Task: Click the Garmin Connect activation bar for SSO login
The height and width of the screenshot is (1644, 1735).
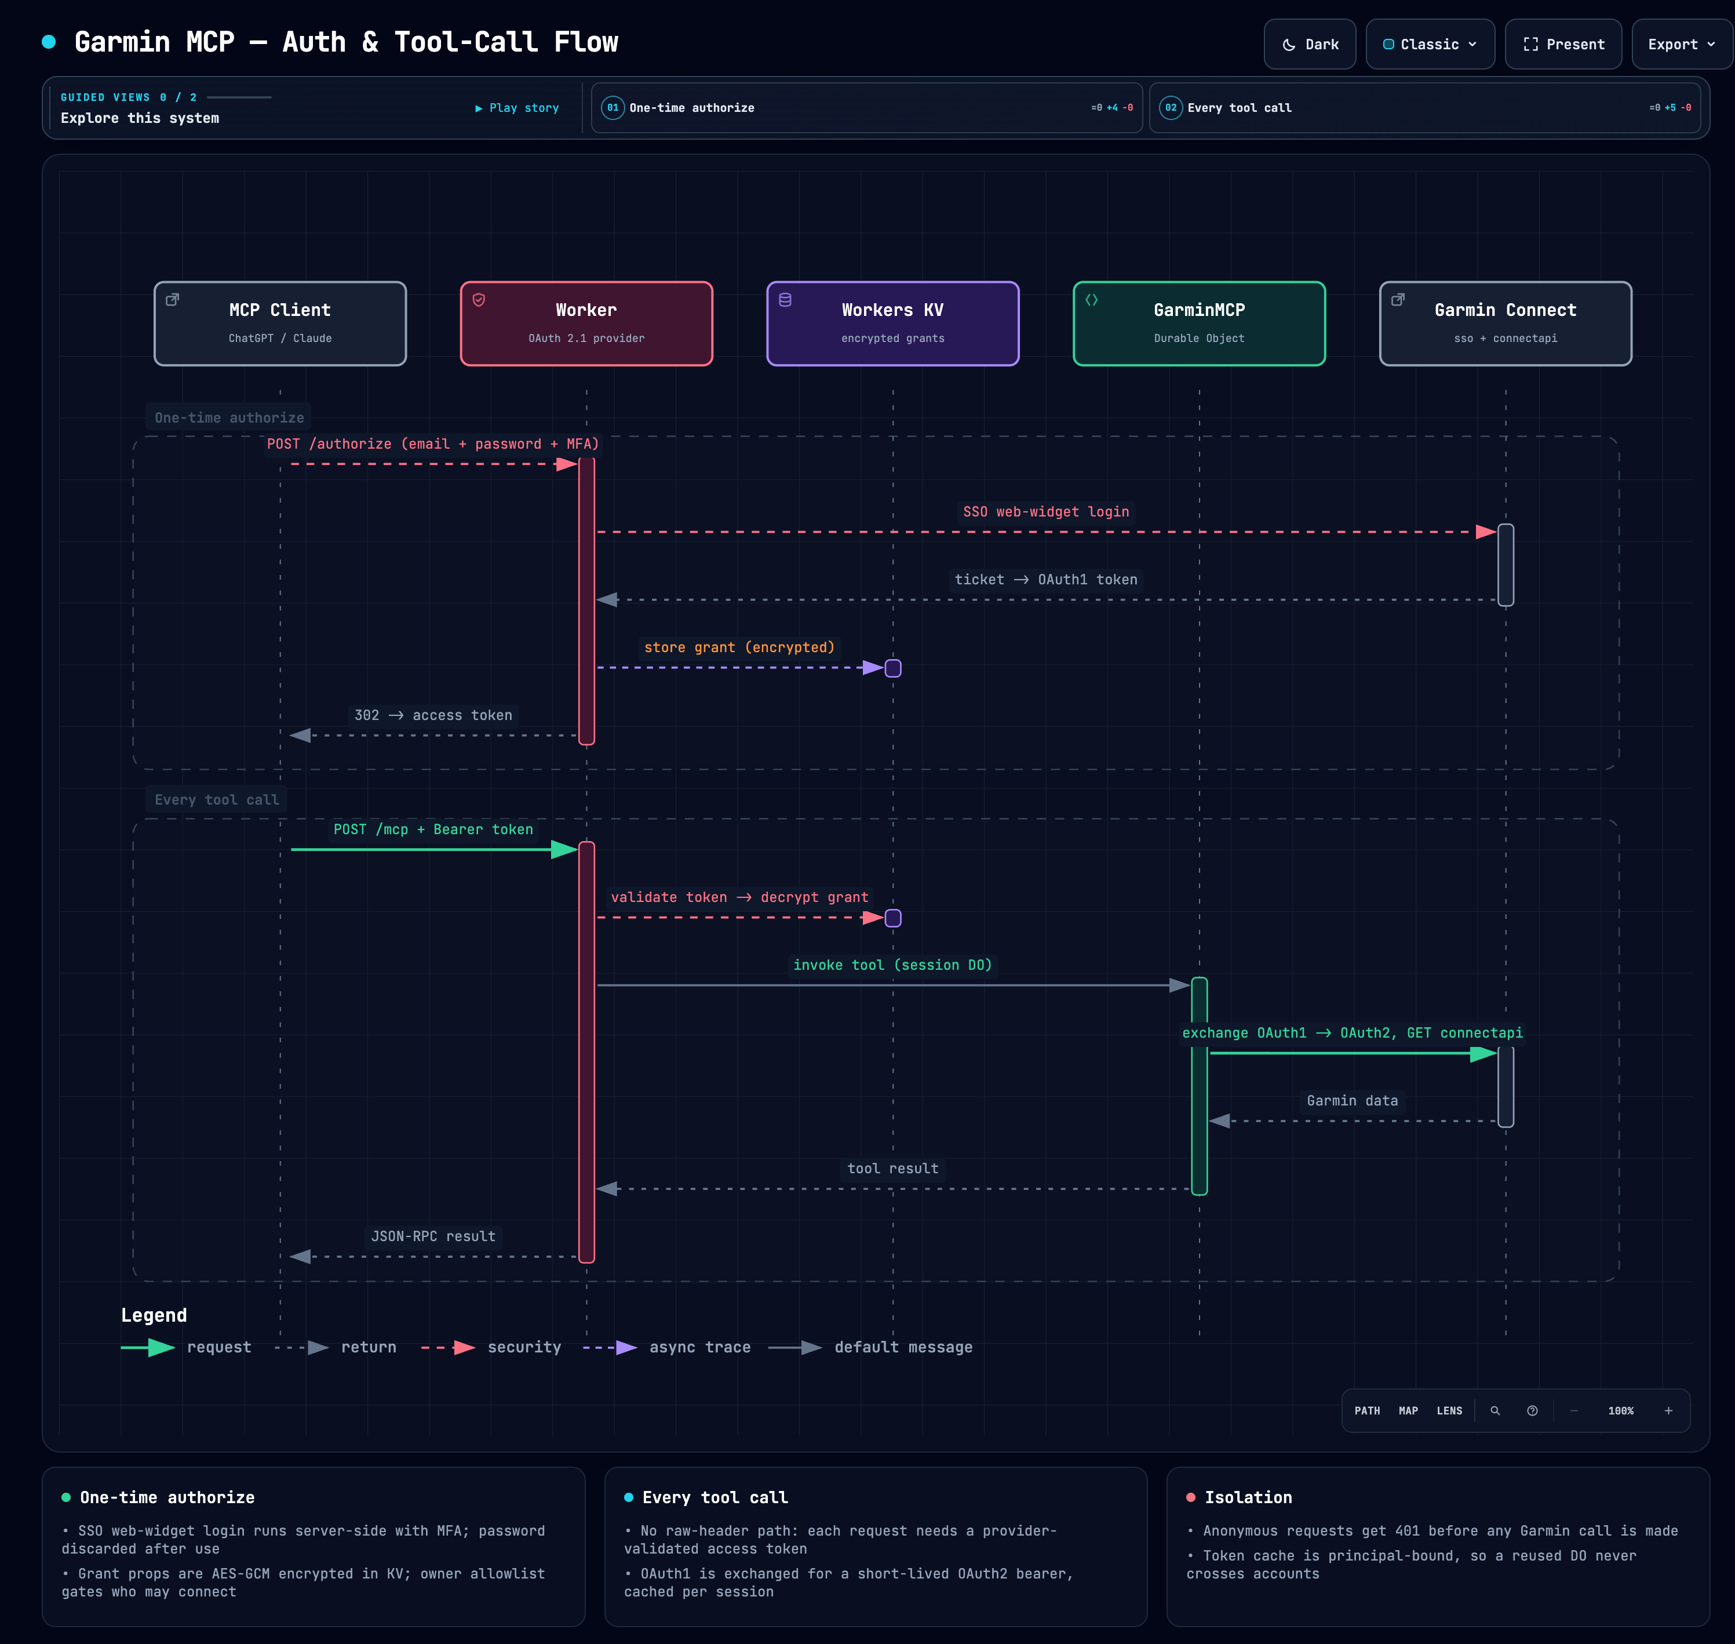Action: coord(1506,565)
